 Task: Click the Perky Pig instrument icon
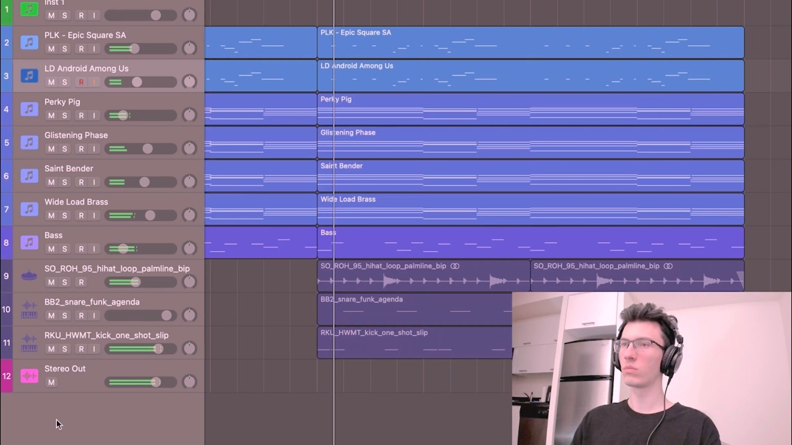[x=29, y=109]
